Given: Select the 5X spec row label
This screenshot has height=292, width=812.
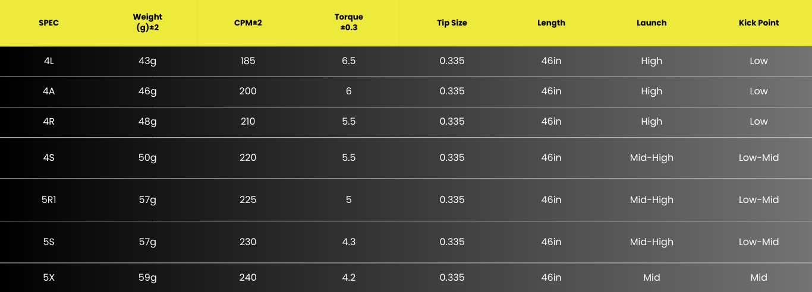Looking at the screenshot, I should pos(49,278).
